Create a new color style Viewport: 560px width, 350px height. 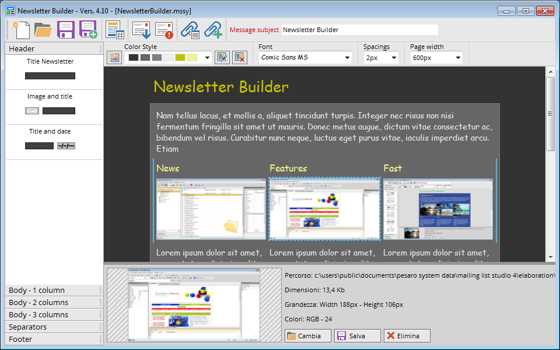point(114,58)
